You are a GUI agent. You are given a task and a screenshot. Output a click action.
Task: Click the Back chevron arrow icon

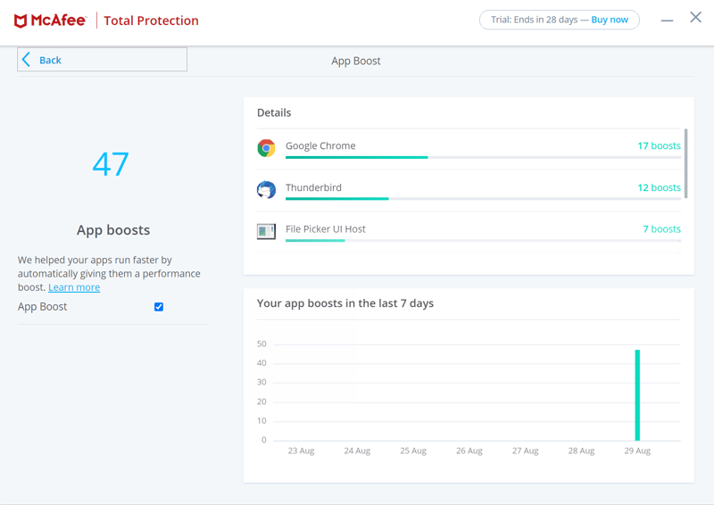click(x=26, y=60)
